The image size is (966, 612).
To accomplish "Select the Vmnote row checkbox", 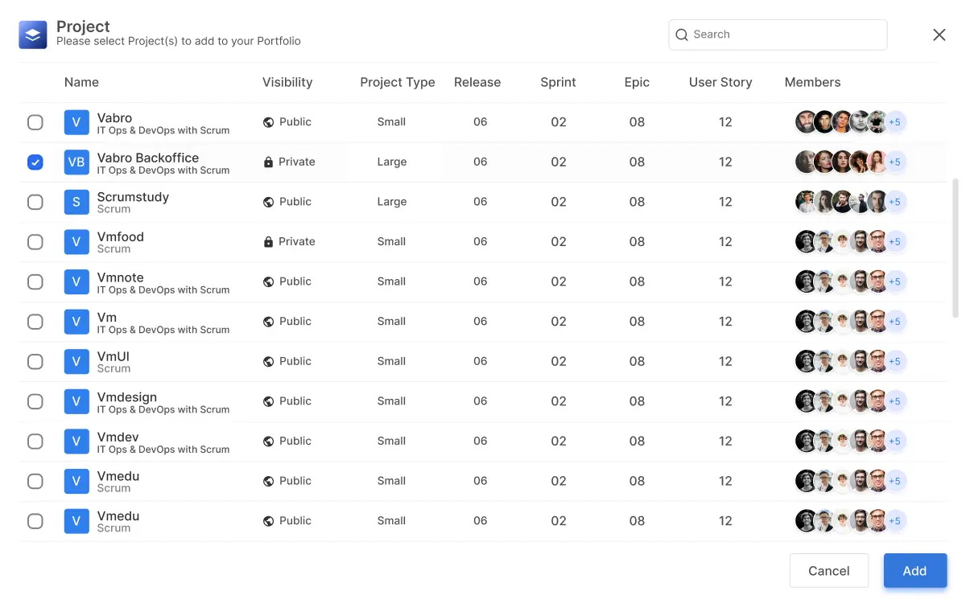I will 35,281.
